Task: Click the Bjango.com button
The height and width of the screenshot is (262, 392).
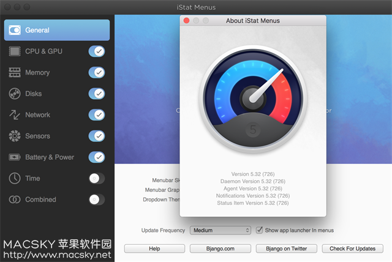Action: tap(221, 249)
